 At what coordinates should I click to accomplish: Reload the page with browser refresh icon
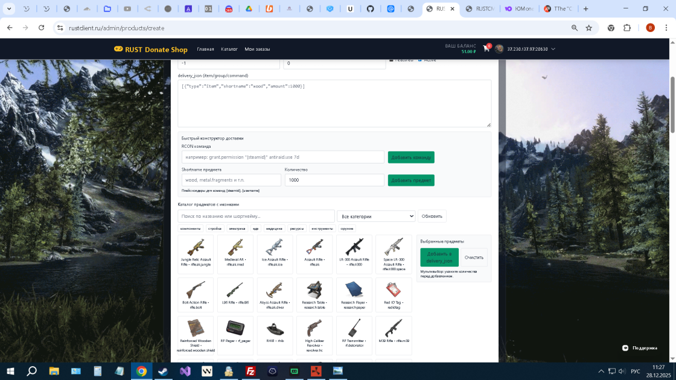coord(42,28)
